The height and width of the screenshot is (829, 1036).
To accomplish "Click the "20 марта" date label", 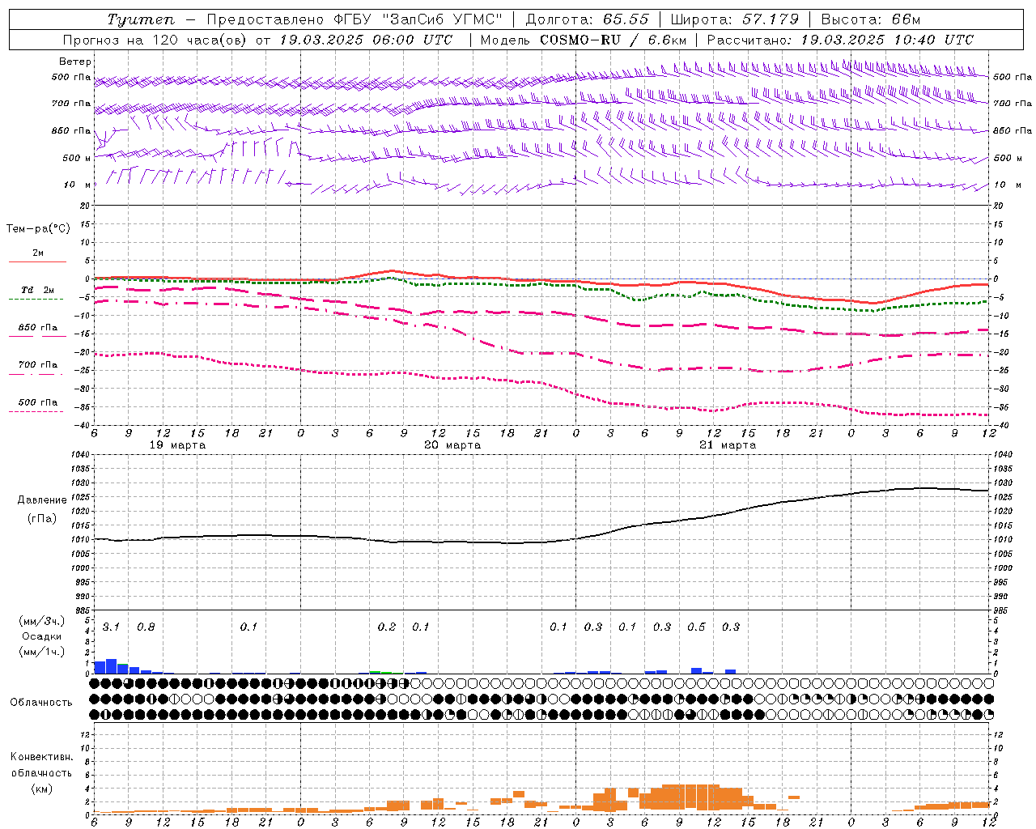I will click(x=452, y=445).
